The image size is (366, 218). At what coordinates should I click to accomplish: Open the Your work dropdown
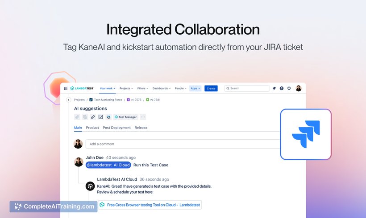coord(108,89)
